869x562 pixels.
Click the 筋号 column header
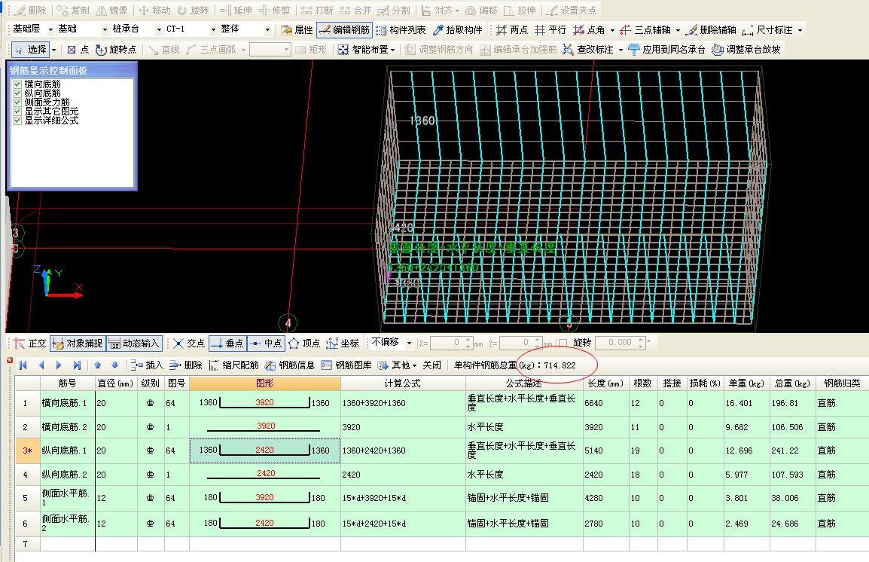[x=68, y=383]
